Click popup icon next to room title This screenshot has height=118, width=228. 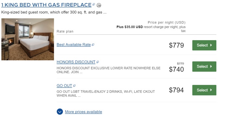(x=94, y=5)
